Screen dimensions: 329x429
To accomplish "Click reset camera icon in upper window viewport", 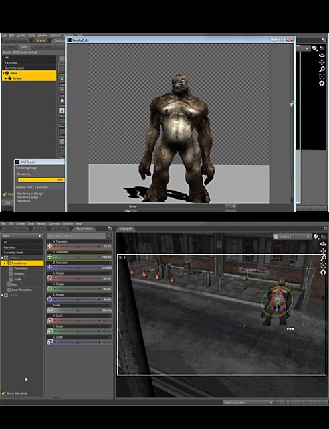I will pos(322,83).
